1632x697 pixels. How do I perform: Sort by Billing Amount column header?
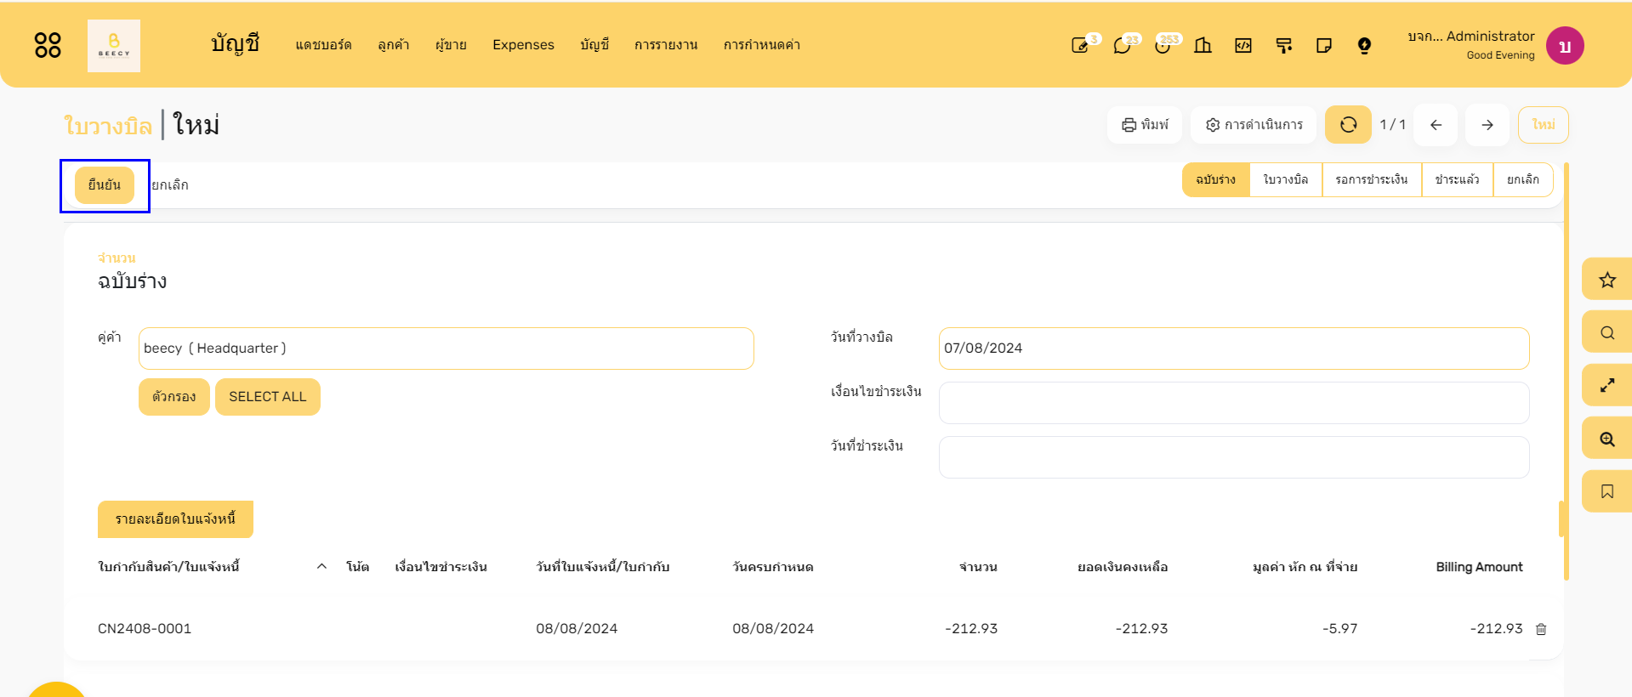coord(1479,567)
